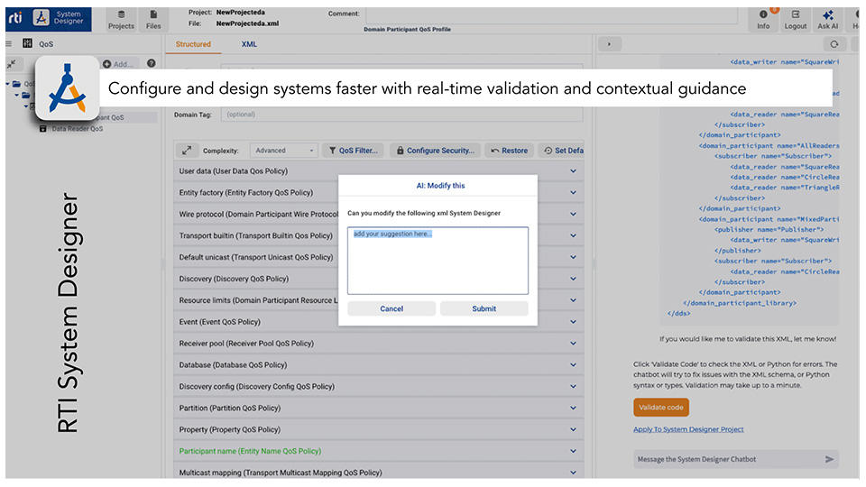This screenshot has height=487, width=866.
Task: Click the refresh icon in the chat panel
Action: (x=834, y=44)
